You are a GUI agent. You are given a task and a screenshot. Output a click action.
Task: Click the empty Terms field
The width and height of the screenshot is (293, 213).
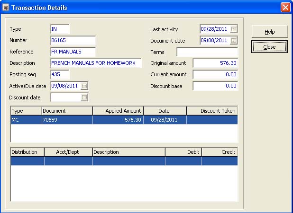point(207,52)
